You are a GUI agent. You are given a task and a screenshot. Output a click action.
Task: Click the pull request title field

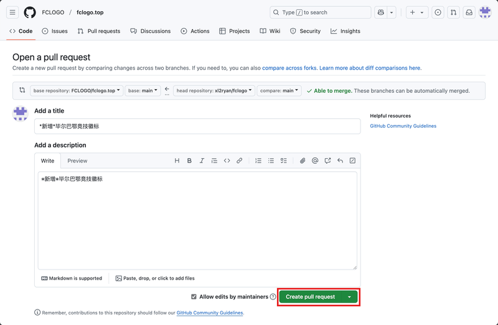pos(197,126)
